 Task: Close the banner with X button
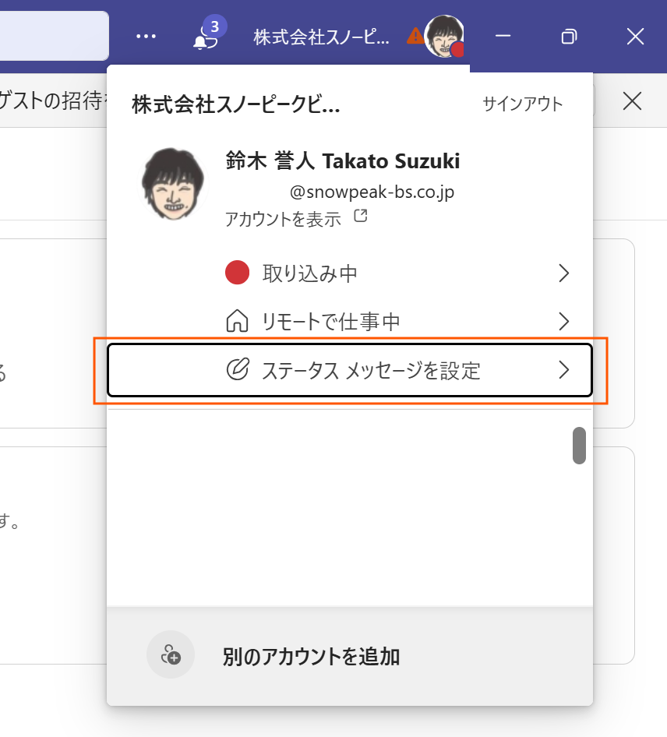(631, 100)
